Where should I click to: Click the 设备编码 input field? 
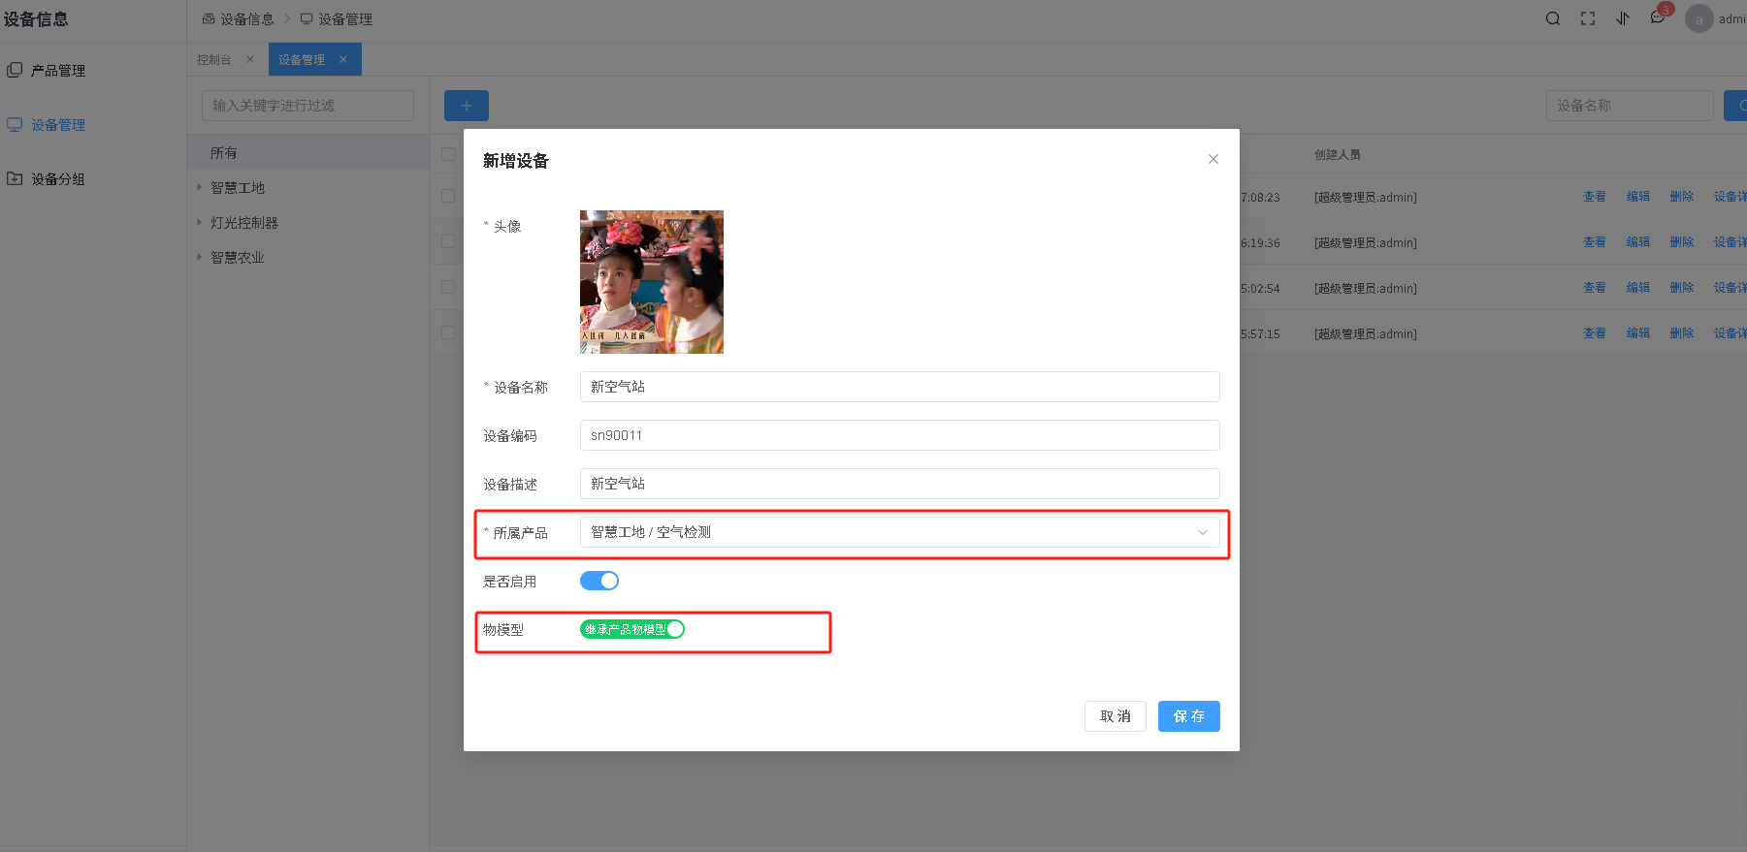point(898,435)
